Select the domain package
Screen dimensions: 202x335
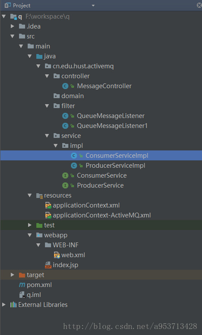[x=73, y=96]
